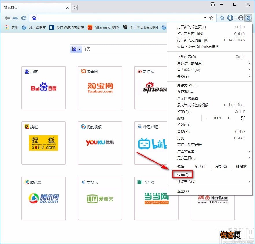The width and height of the screenshot is (255, 244).
Task: Click 粘贴(P) in edit row
Action: coord(242,167)
